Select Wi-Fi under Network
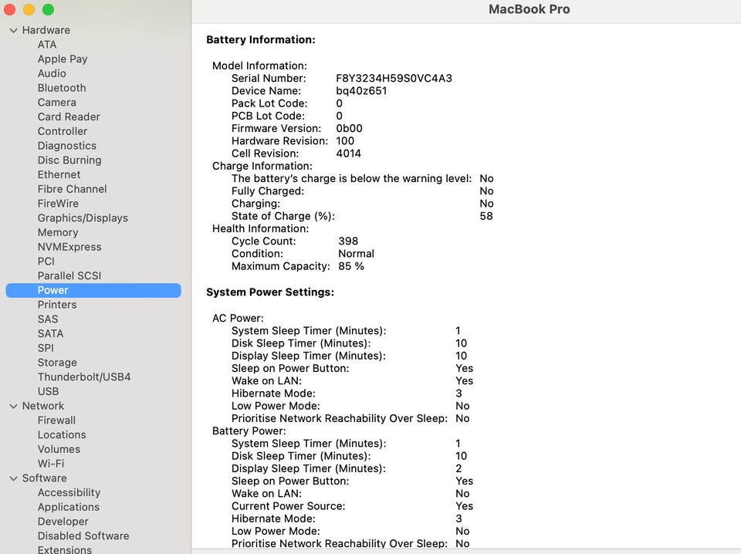This screenshot has width=741, height=554. [51, 464]
